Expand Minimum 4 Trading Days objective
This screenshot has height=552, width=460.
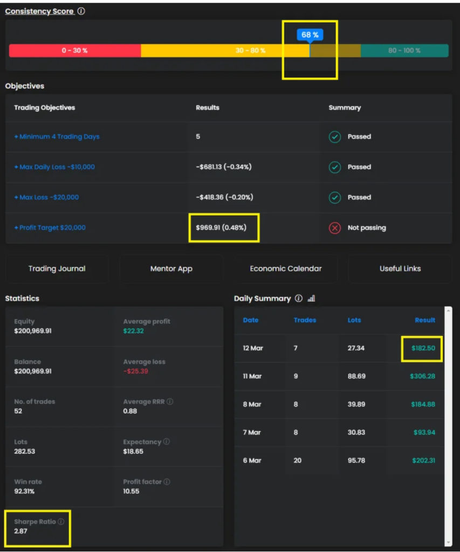click(x=57, y=137)
